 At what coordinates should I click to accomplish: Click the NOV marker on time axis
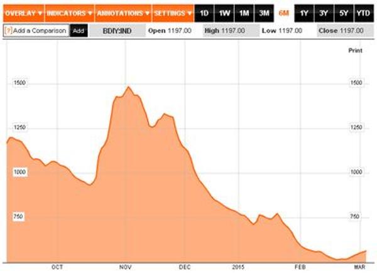click(124, 266)
